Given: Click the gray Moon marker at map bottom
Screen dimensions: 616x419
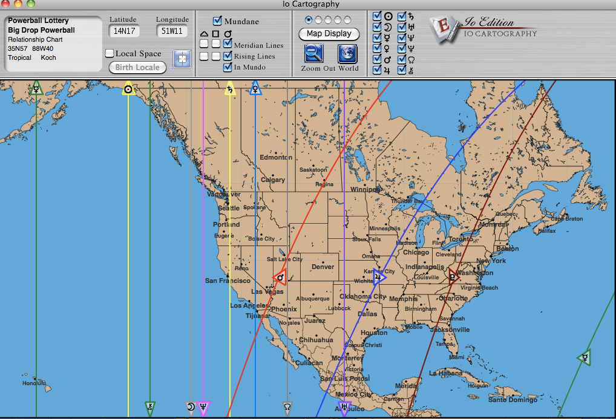Looking at the screenshot, I should (x=191, y=408).
